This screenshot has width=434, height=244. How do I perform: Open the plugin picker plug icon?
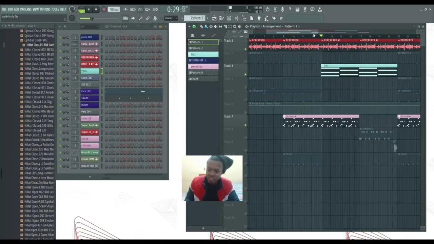(259, 18)
